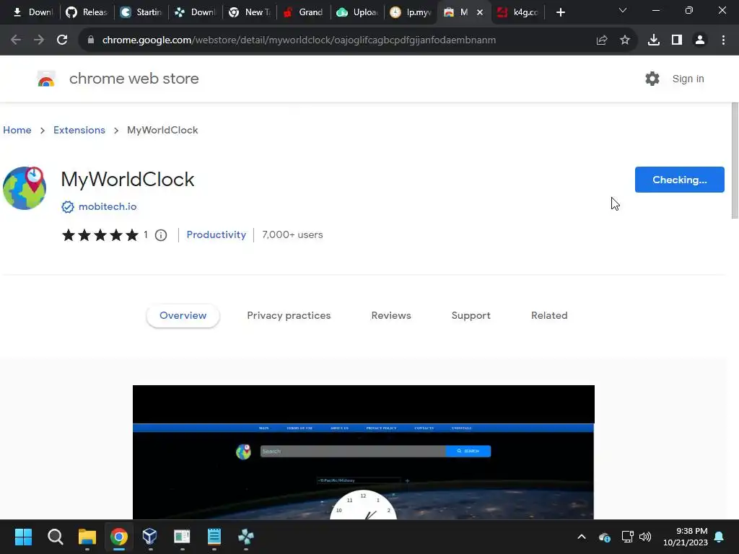Switch to the Grand tab
The image size is (739, 554).
tap(304, 12)
